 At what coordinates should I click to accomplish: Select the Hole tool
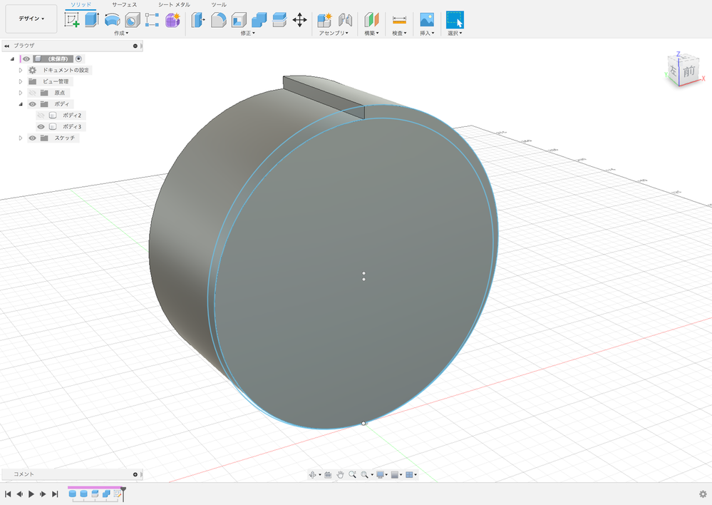tap(132, 20)
